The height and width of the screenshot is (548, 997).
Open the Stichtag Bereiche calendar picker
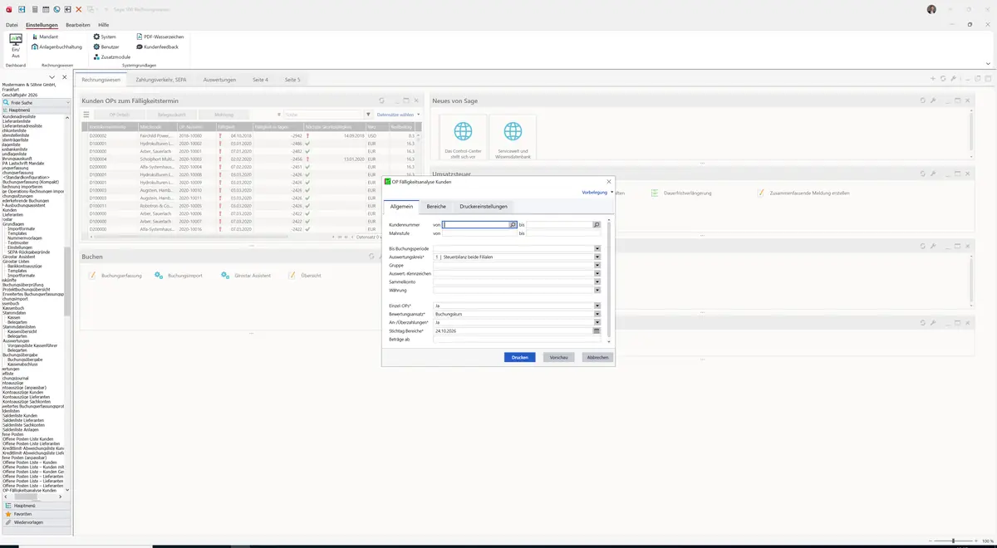[x=597, y=330]
